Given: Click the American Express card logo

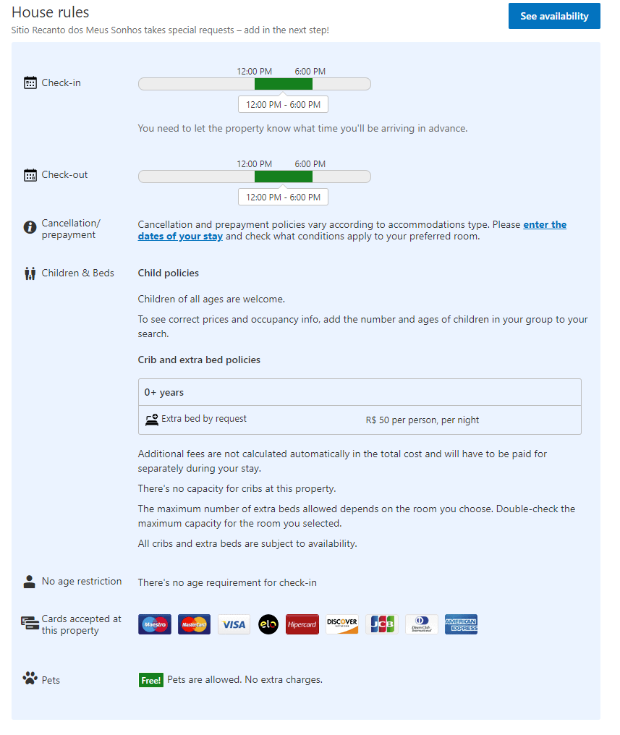Looking at the screenshot, I should click(x=461, y=624).
